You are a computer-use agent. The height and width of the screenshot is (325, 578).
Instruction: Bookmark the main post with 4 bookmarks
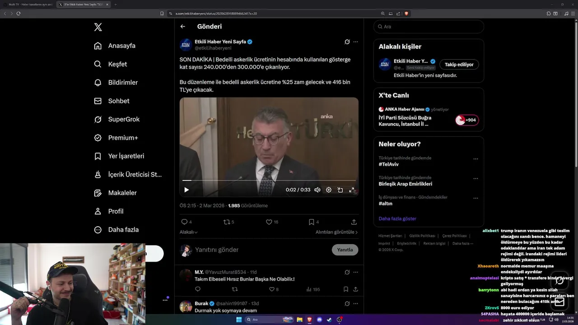[314, 222]
